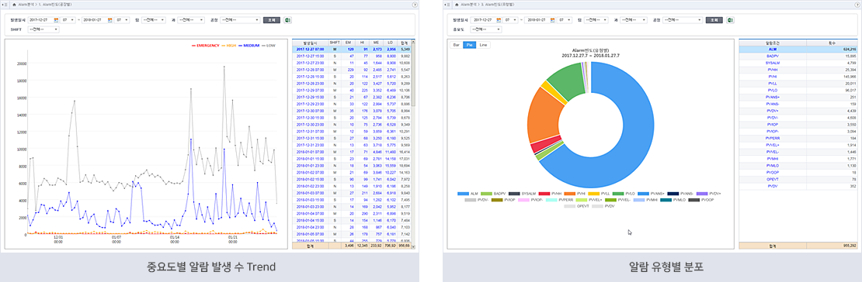
Task: Select row 2017-12-27 07:00 in table
Action: [x=351, y=49]
